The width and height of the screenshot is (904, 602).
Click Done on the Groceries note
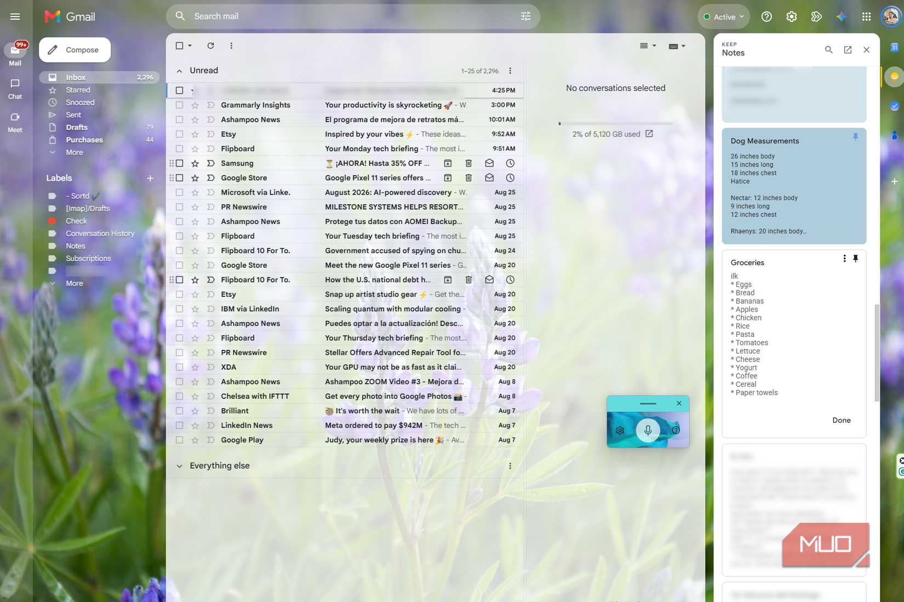click(841, 420)
